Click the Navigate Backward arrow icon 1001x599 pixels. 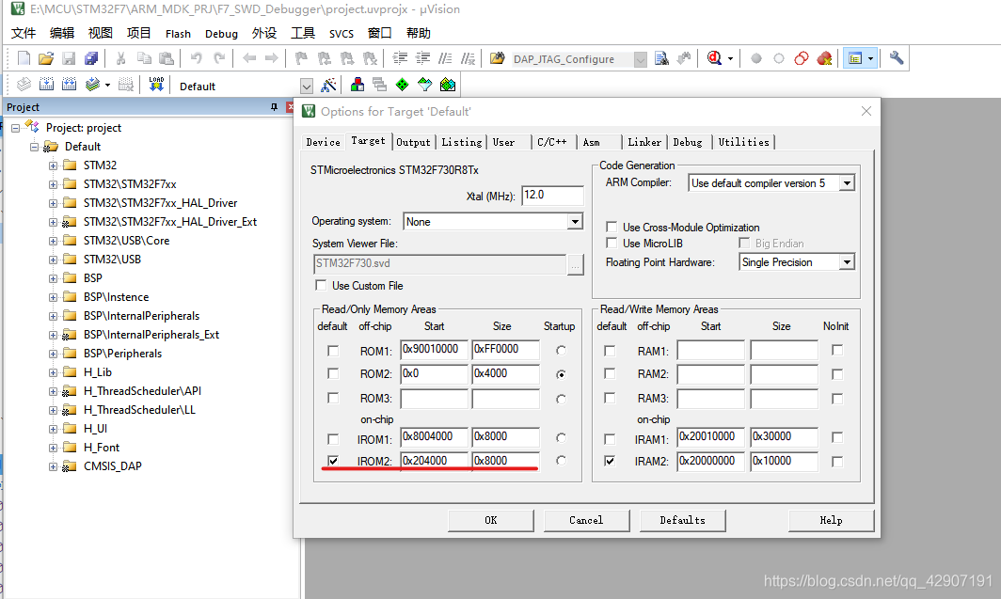pos(249,58)
